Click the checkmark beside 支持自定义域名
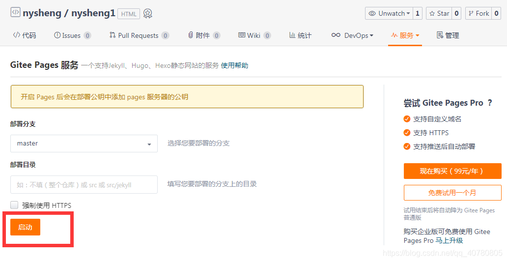507x262 pixels. (407, 119)
